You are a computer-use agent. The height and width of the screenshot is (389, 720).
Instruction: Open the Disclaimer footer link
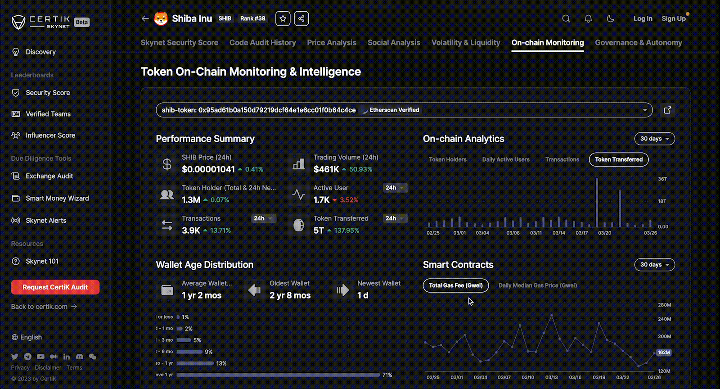[x=48, y=368]
